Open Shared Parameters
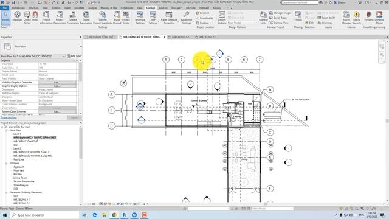Screen dimensions: 389x219 tap(73, 17)
